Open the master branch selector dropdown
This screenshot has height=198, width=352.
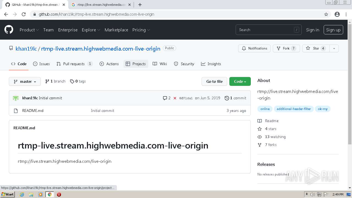(25, 81)
